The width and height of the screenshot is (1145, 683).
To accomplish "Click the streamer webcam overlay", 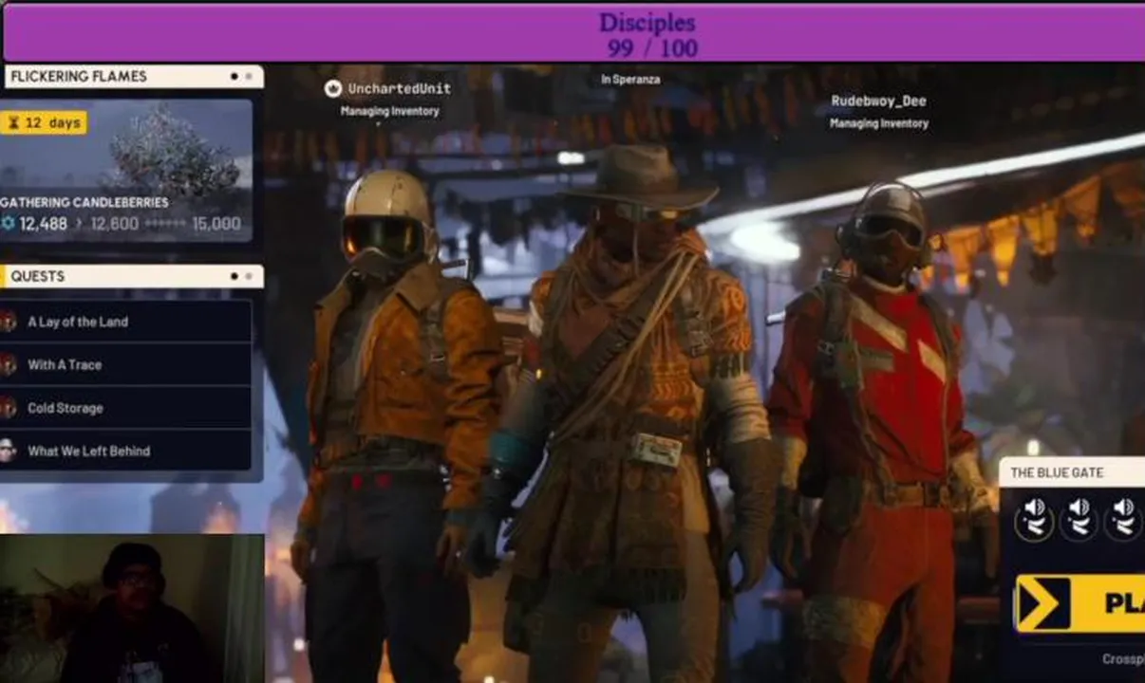I will click(132, 608).
